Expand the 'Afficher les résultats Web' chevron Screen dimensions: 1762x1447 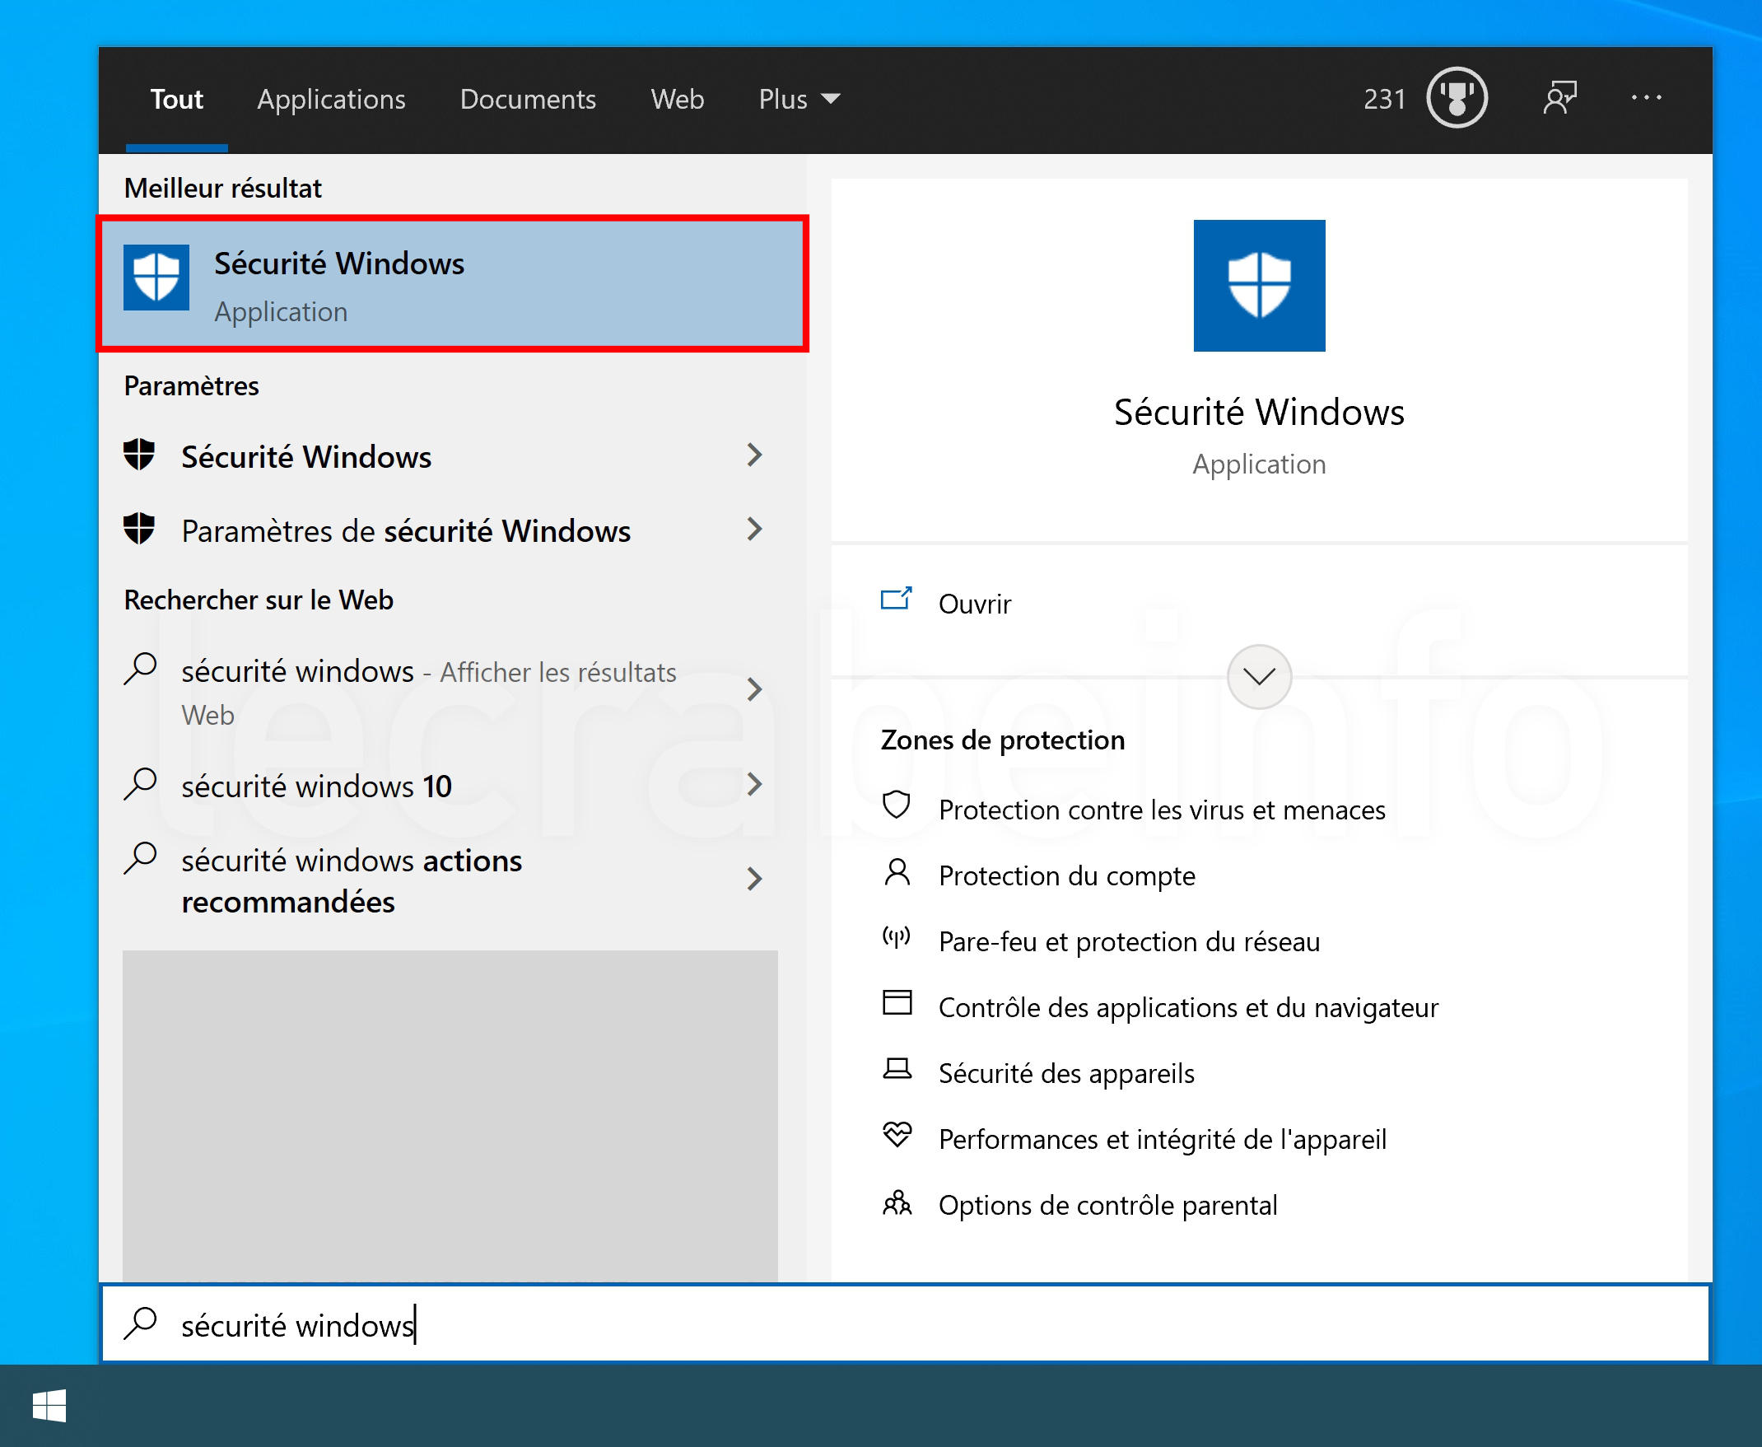(x=755, y=690)
